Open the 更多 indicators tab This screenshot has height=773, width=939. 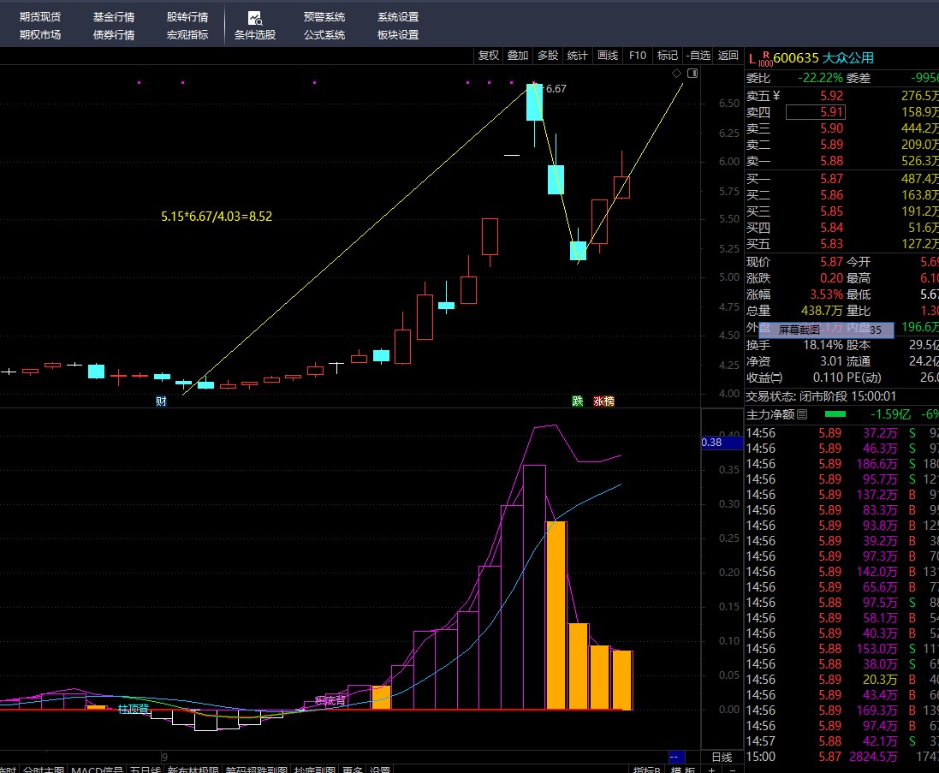[354, 770]
